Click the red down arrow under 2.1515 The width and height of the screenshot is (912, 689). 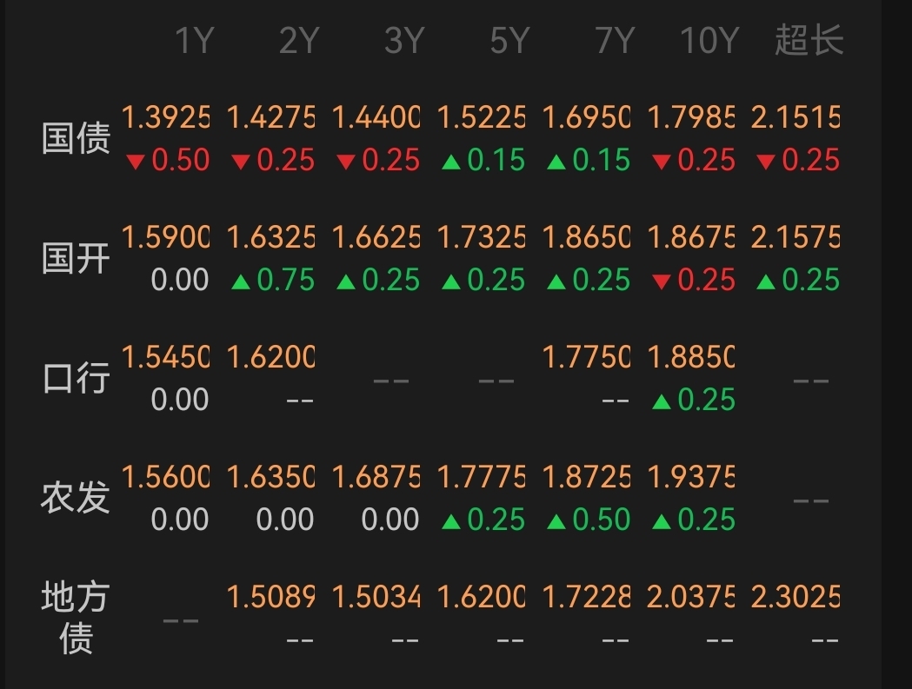(x=766, y=161)
